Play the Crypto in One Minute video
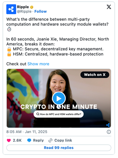 [59, 99]
